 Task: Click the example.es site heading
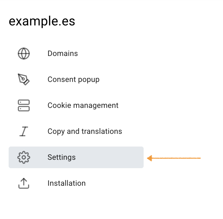[x=42, y=22]
